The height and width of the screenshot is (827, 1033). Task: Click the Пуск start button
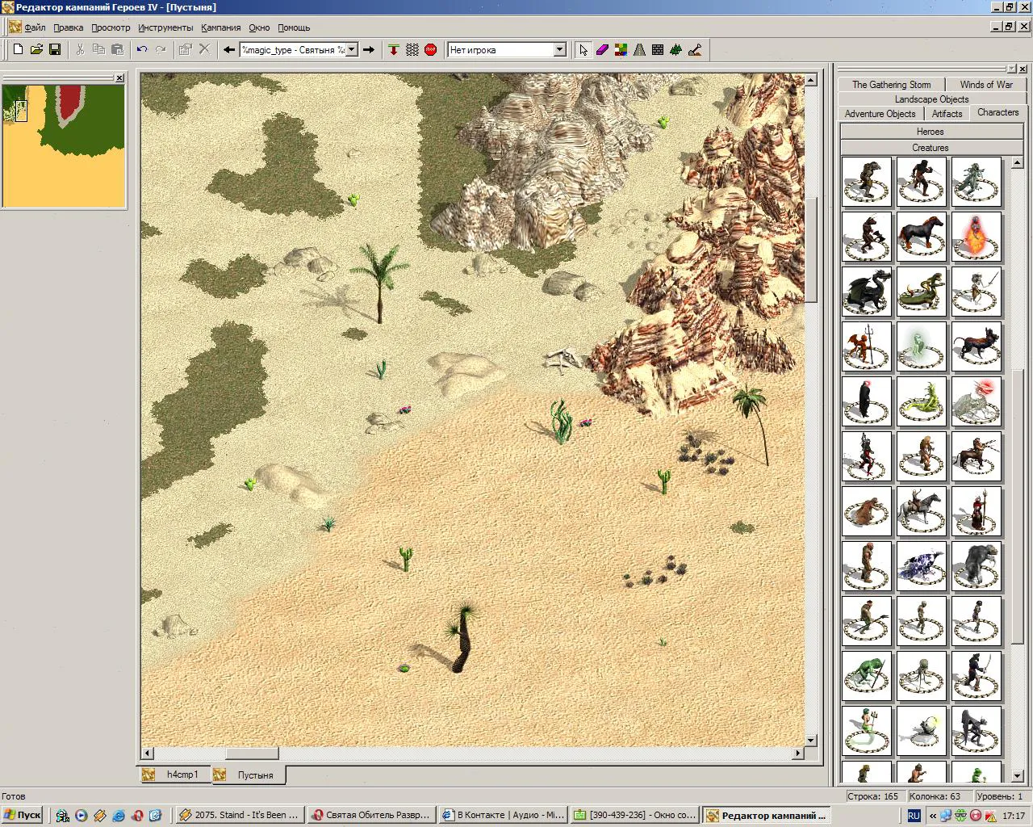(x=22, y=815)
